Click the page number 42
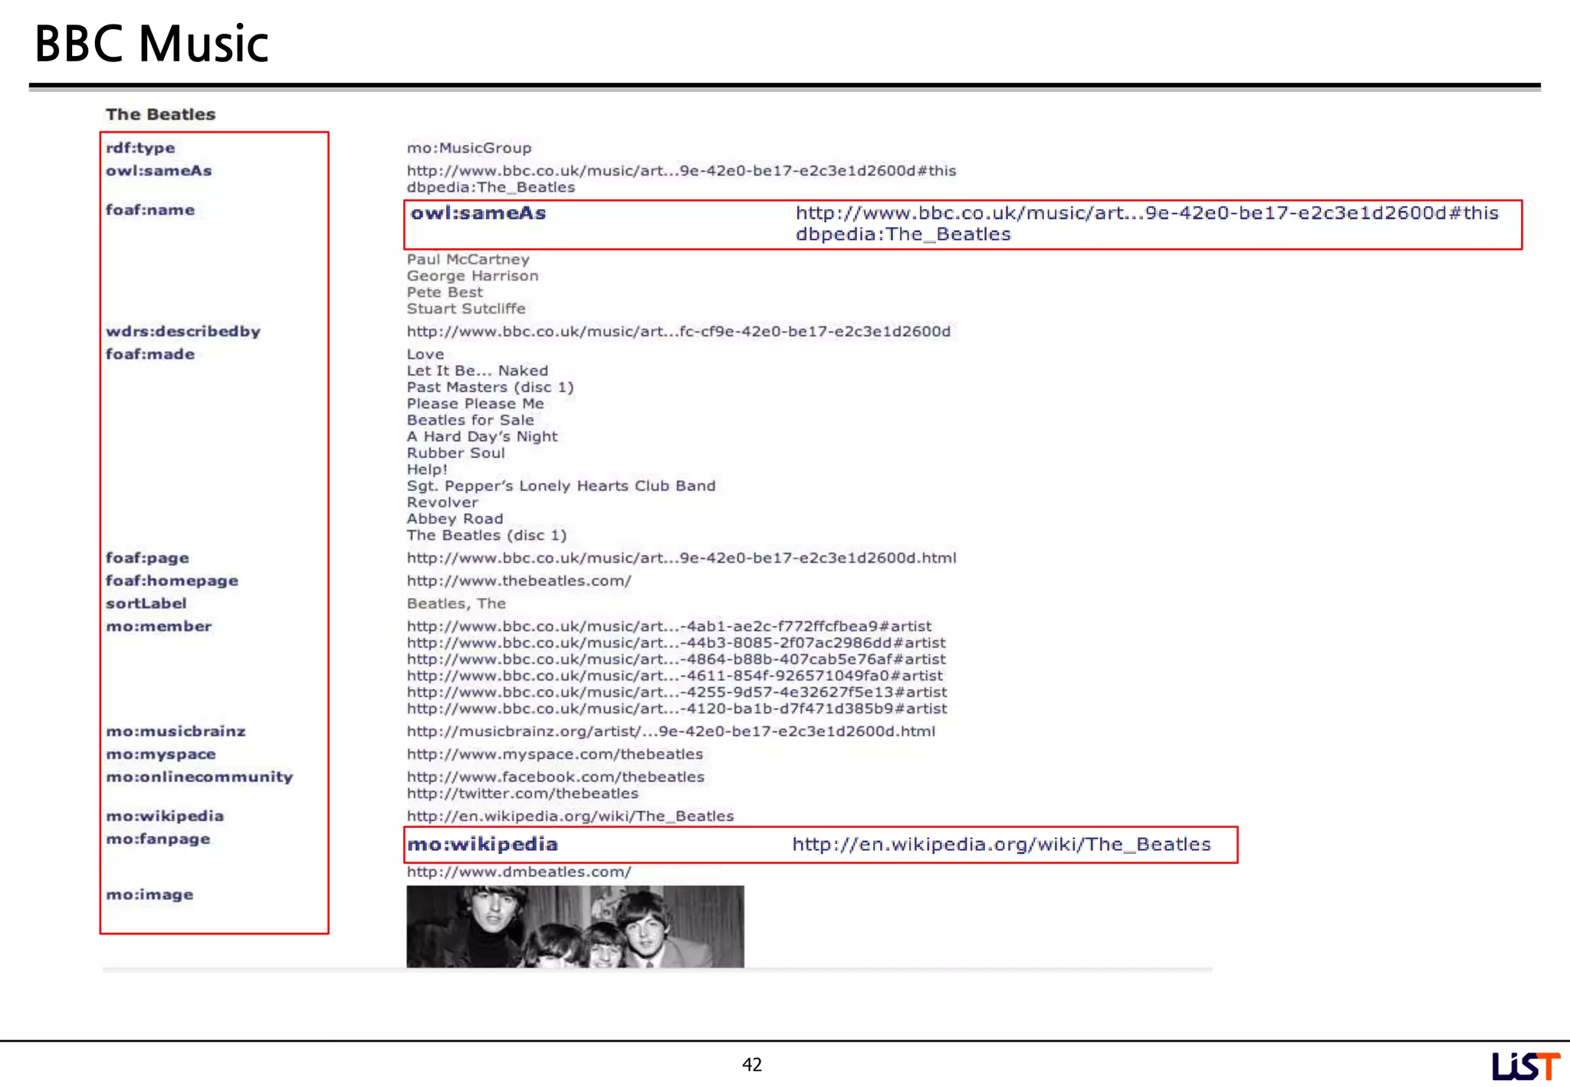This screenshot has width=1570, height=1087. (751, 1065)
